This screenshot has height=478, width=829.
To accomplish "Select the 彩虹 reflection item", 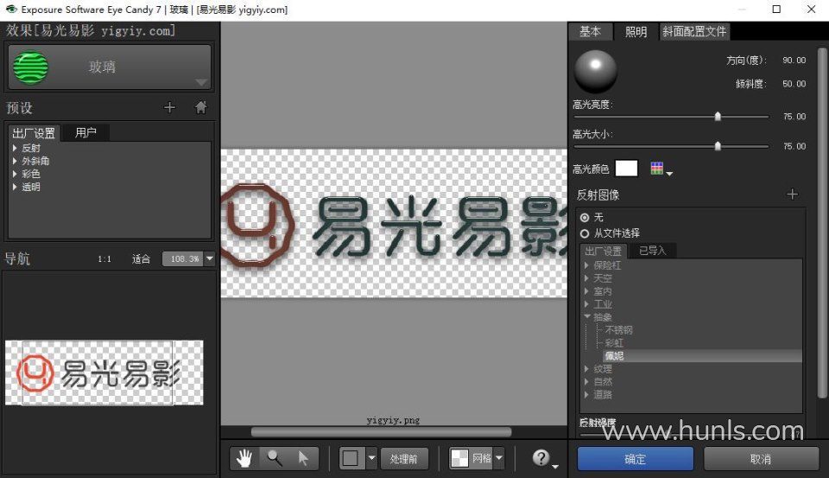I will pyautogui.click(x=614, y=343).
